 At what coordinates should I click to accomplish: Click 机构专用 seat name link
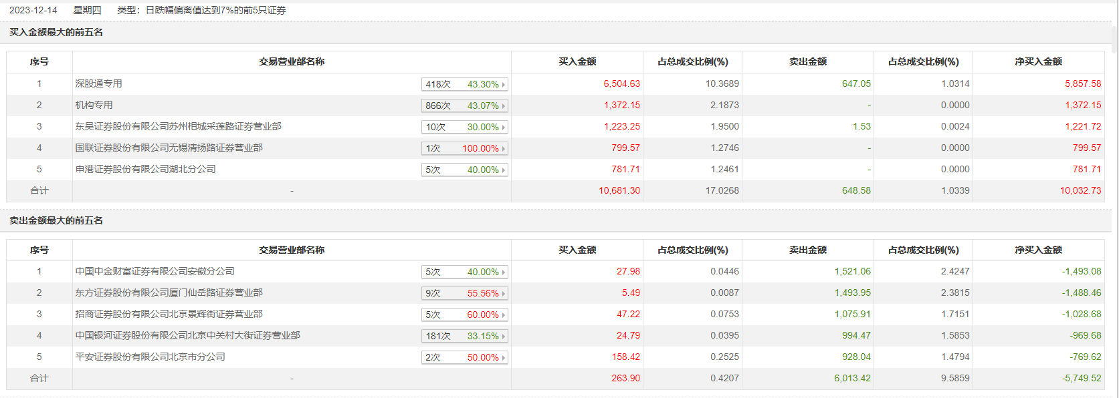pyautogui.click(x=94, y=105)
